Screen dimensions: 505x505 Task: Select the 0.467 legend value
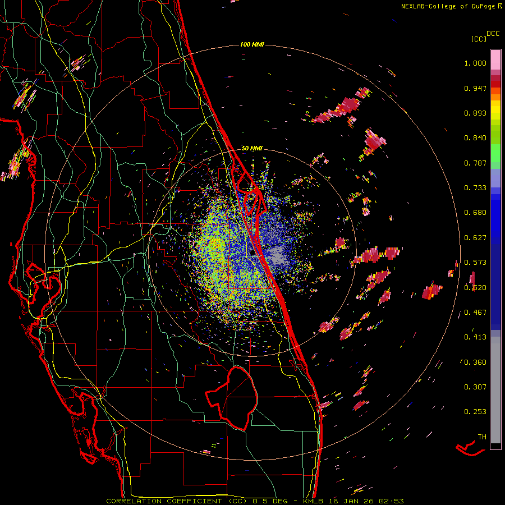475,313
